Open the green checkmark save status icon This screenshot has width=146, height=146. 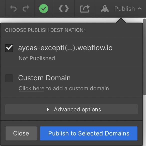click(x=44, y=9)
